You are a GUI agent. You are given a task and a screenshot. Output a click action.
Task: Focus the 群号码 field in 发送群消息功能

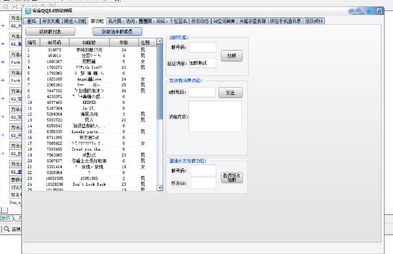(202, 92)
